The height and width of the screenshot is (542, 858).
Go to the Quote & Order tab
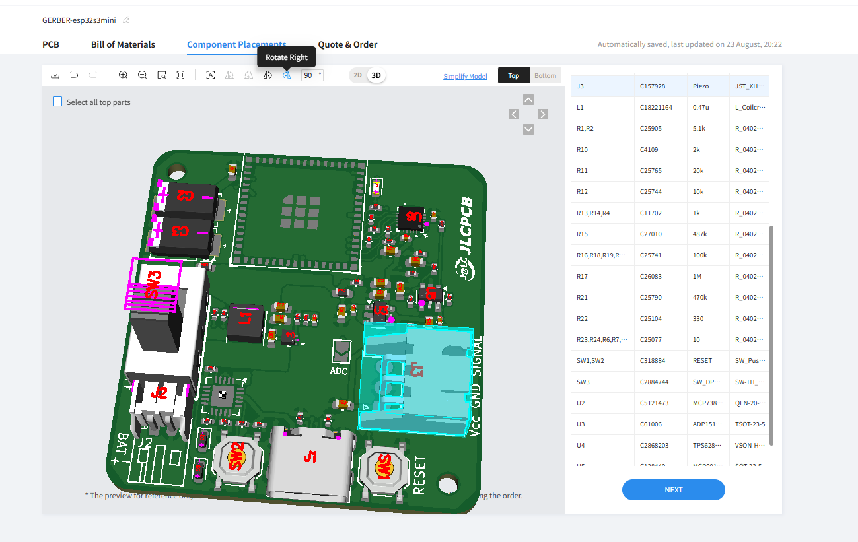[347, 44]
